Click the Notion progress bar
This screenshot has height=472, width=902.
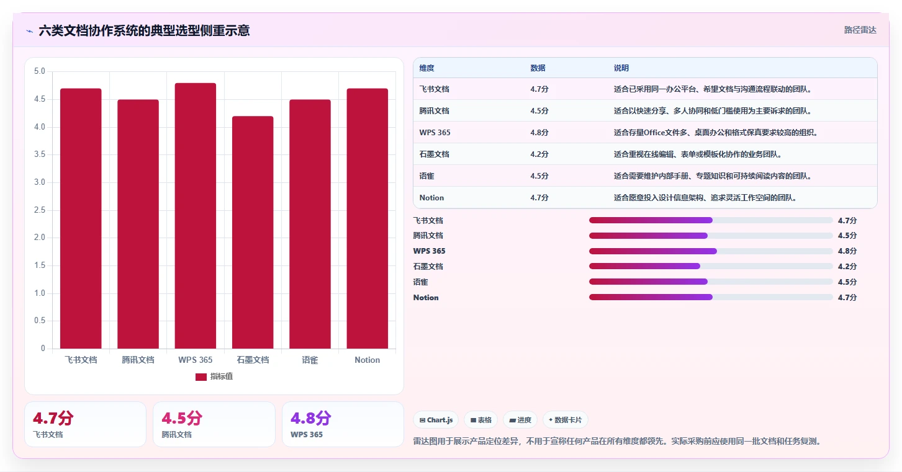point(711,297)
